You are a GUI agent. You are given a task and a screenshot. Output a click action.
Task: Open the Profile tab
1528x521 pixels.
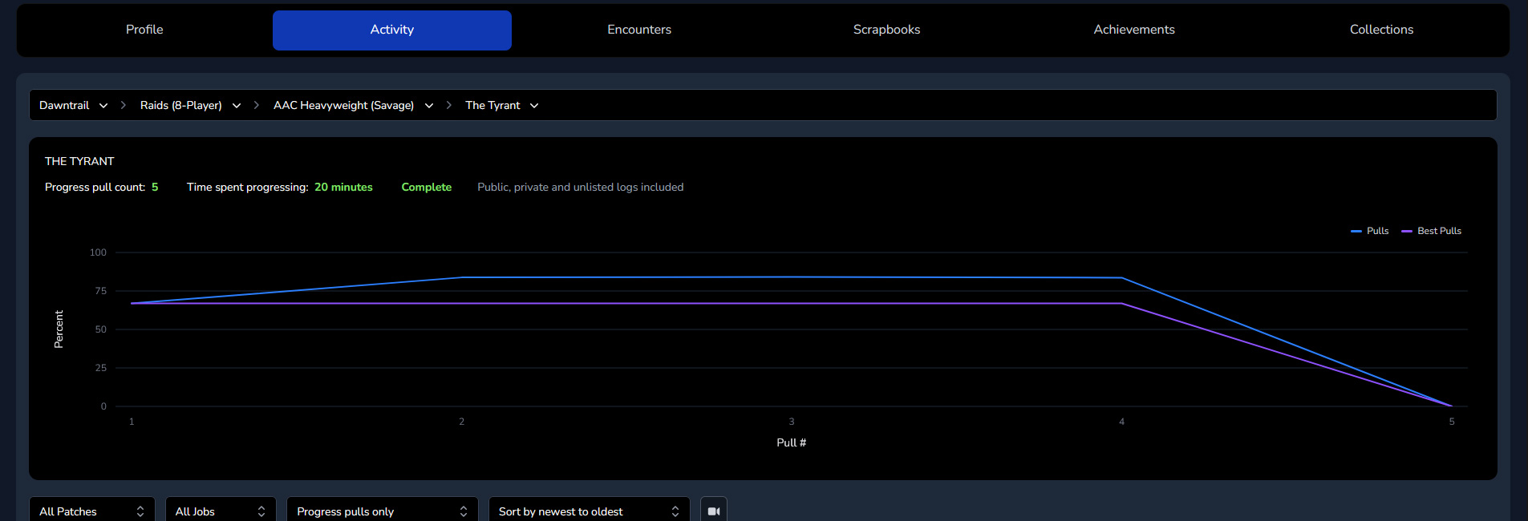pyautogui.click(x=144, y=30)
